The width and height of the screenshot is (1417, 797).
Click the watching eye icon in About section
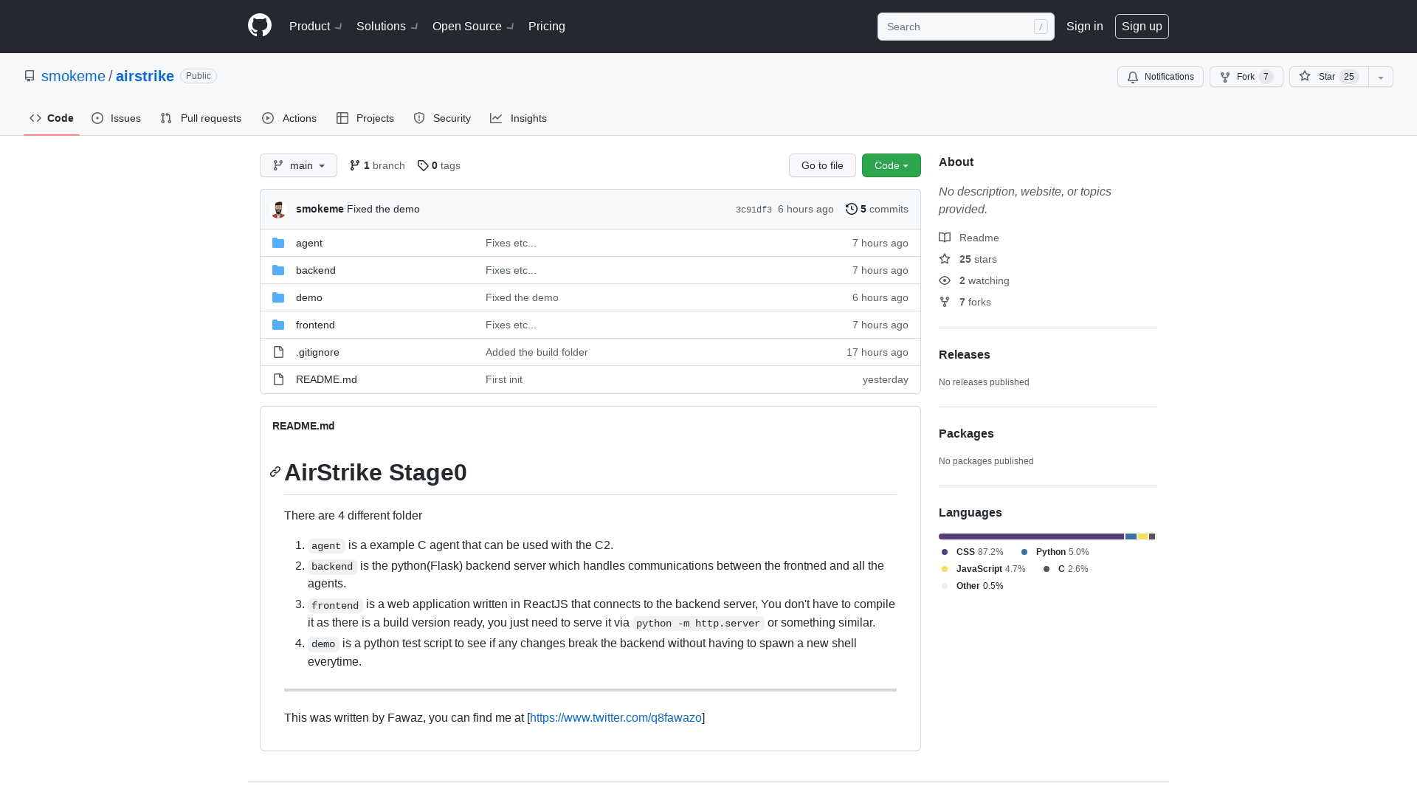[945, 280]
